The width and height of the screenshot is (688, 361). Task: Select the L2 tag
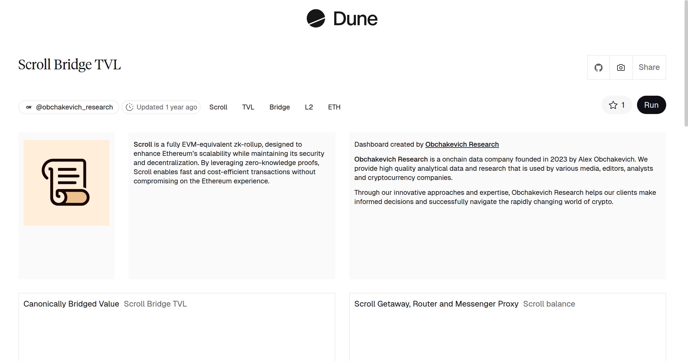(309, 107)
